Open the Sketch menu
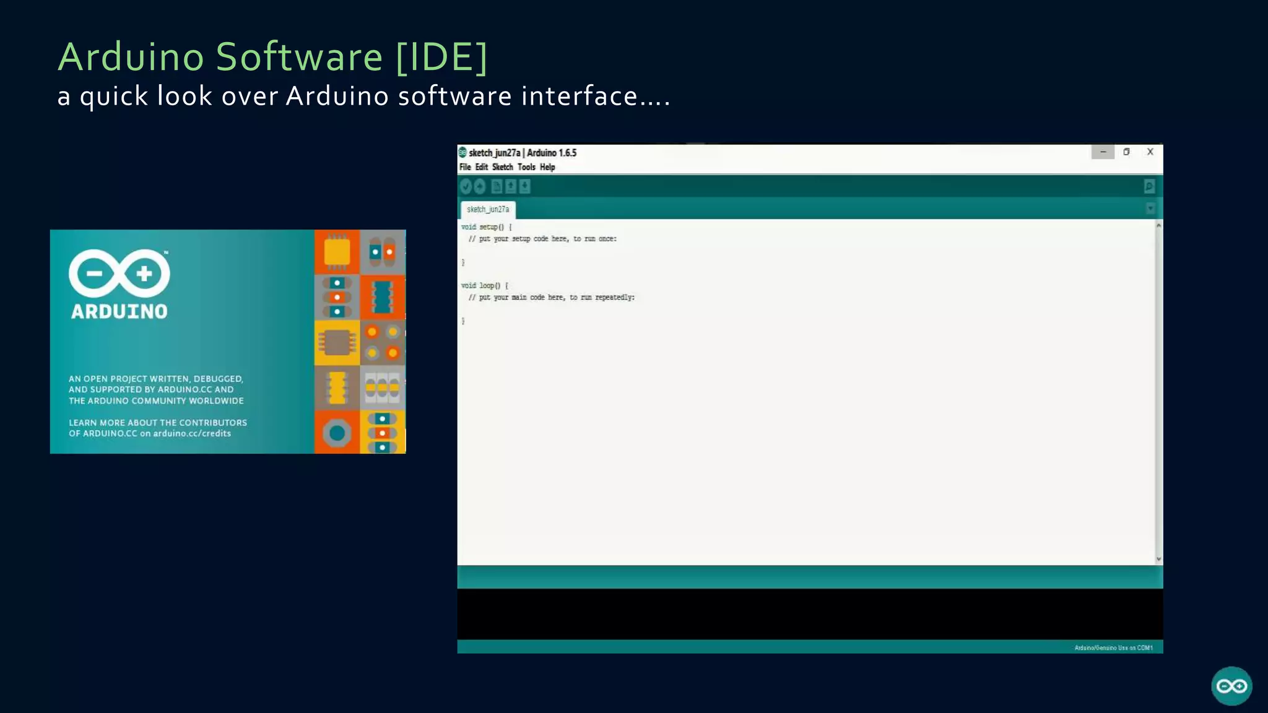Viewport: 1268px width, 713px height. pos(502,167)
